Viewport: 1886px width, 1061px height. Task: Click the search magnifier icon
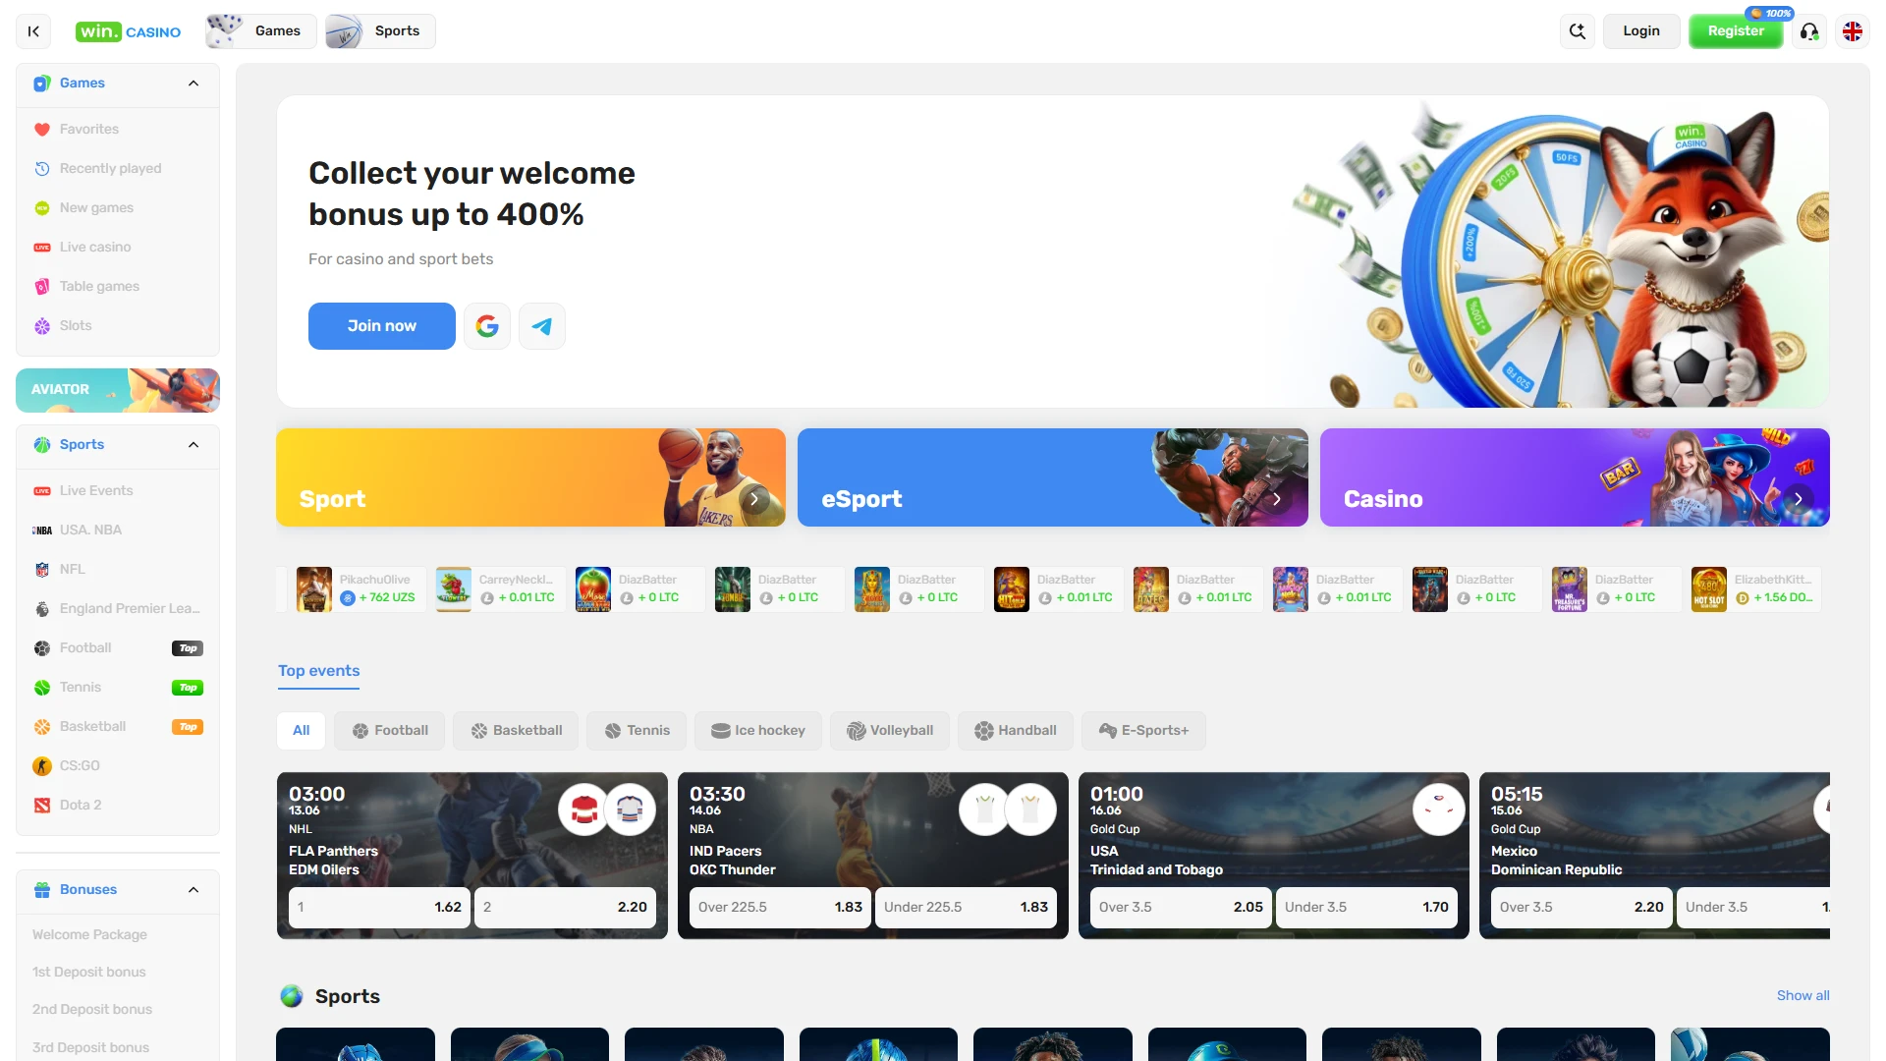pos(1578,31)
